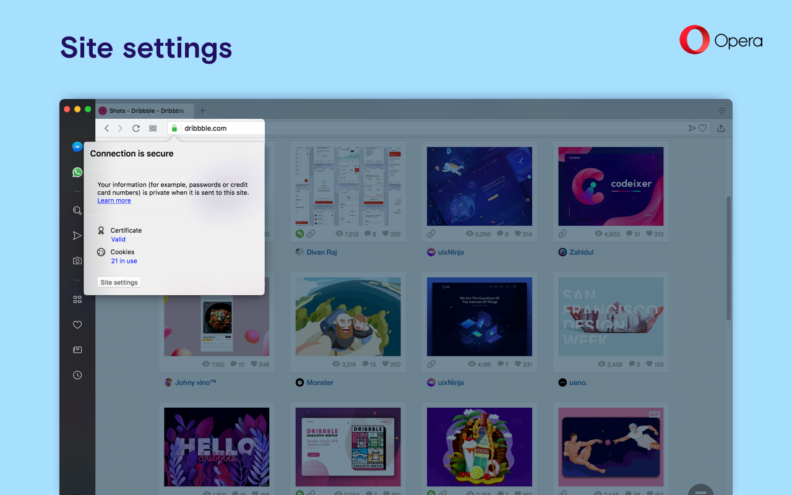
Task: Open the 21 in use cookies link
Action: point(124,261)
